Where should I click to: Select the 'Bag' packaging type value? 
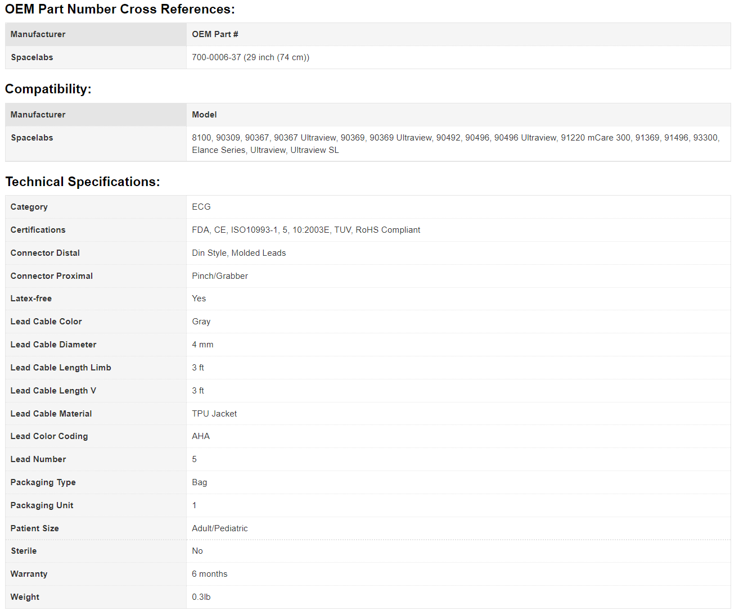[200, 482]
